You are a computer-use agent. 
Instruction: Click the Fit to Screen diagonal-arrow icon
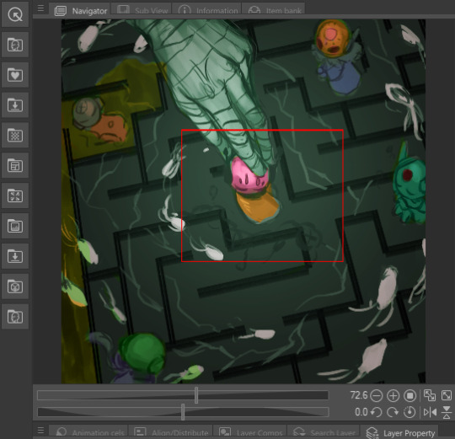[x=447, y=395]
